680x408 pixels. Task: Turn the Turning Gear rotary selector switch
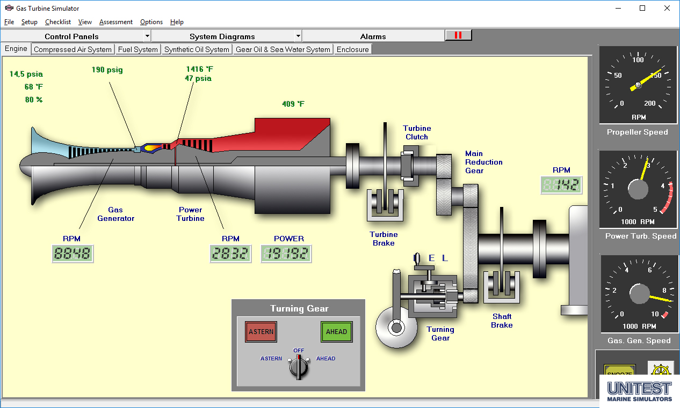[x=298, y=368]
